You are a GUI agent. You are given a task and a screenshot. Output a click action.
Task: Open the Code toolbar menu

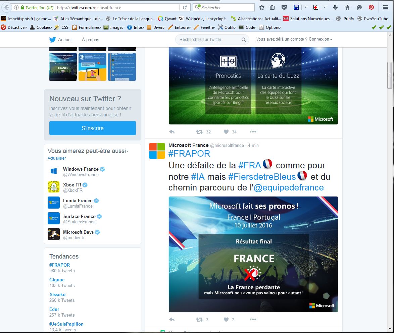[x=247, y=27]
